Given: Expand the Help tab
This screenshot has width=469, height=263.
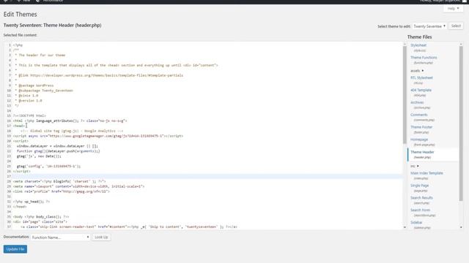Looking at the screenshot, I should tap(453, 8).
